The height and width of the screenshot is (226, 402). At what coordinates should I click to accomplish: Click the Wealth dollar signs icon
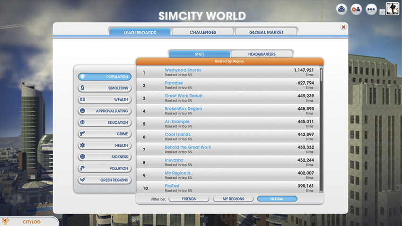(x=82, y=99)
